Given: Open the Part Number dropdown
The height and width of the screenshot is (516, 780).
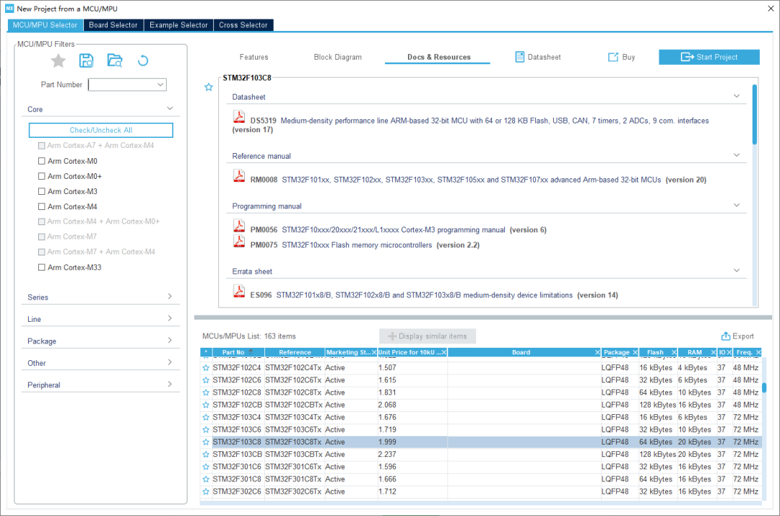Looking at the screenshot, I should (160, 85).
